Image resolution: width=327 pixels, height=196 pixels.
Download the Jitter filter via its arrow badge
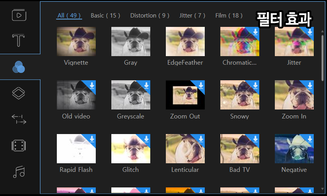pos(310,32)
